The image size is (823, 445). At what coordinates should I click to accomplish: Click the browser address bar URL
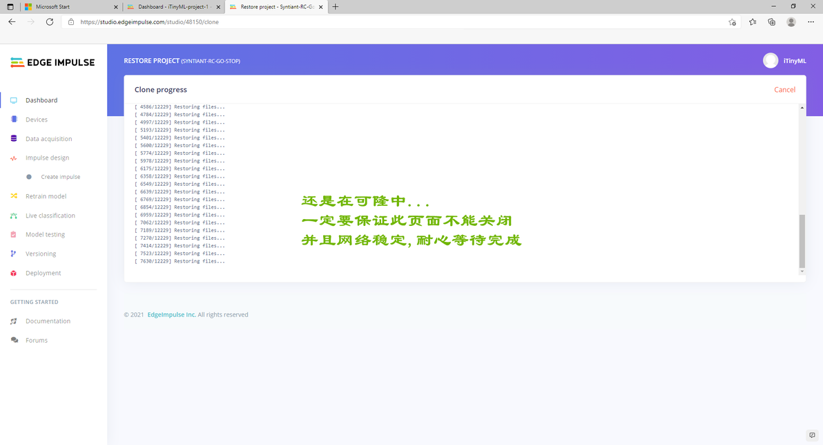[150, 22]
